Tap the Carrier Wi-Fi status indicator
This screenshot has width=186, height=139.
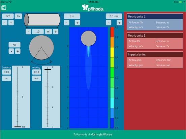[x=6, y=2]
